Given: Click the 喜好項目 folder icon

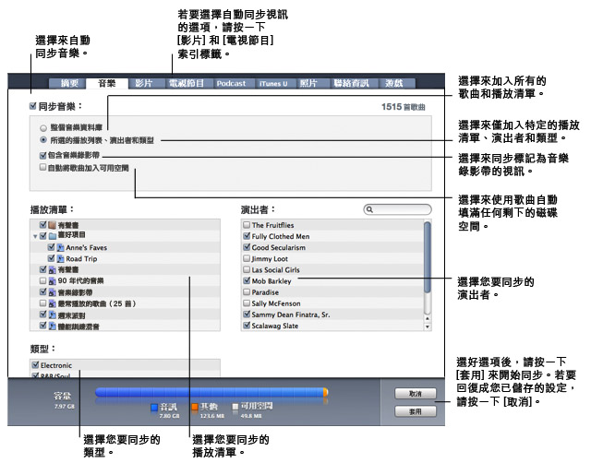Looking at the screenshot, I should pos(53,235).
